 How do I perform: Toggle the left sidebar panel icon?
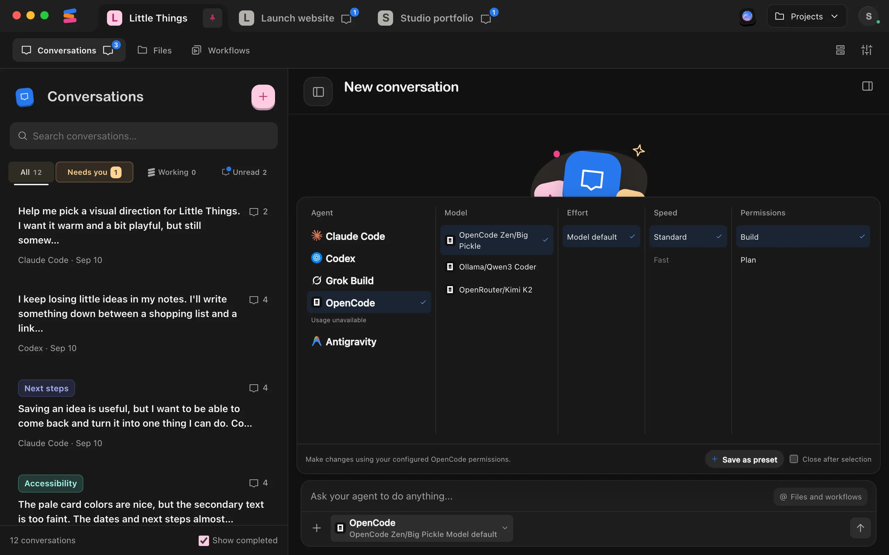tap(318, 92)
